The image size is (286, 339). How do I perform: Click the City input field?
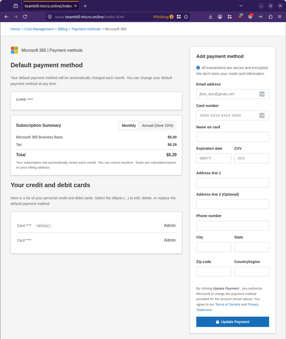coord(214,247)
